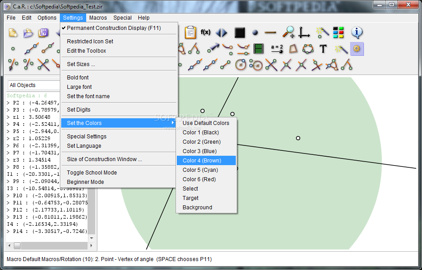Image resolution: width=422 pixels, height=270 pixels.
Task: Click the highlighted gear macro icon
Action: (357, 49)
